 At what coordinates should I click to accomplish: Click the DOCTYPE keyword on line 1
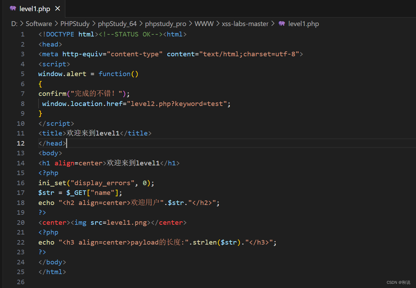(x=60, y=34)
